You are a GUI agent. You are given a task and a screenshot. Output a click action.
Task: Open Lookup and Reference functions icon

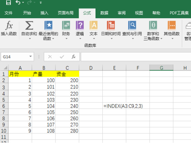(x=132, y=25)
